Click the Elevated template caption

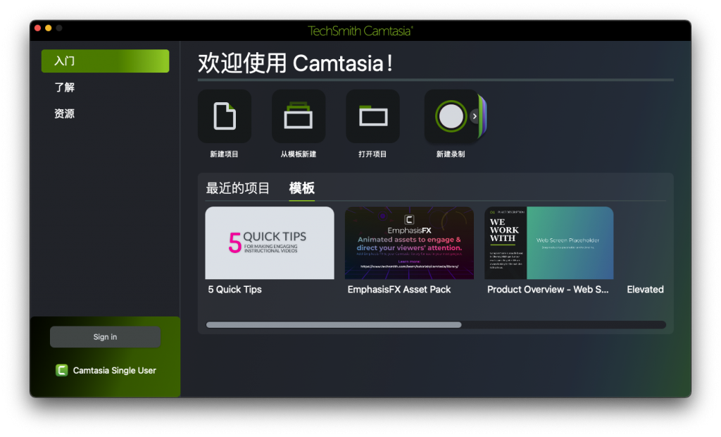point(645,289)
